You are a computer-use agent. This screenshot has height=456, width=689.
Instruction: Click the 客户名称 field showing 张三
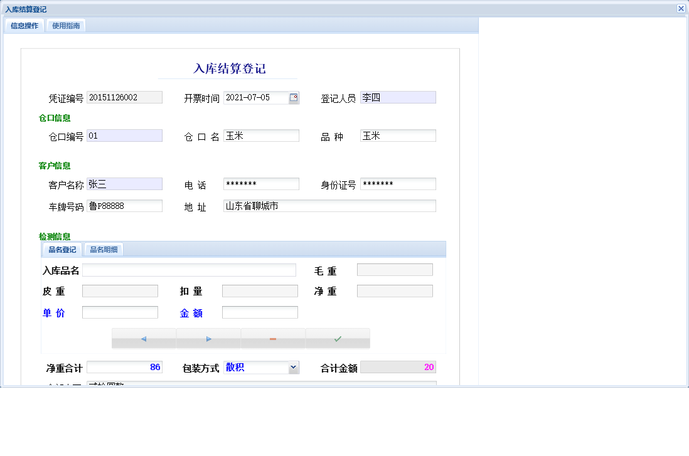(124, 184)
